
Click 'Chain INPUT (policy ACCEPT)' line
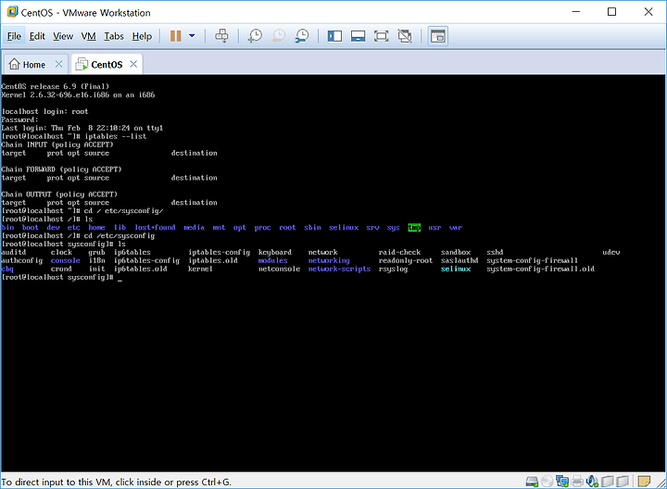[57, 144]
